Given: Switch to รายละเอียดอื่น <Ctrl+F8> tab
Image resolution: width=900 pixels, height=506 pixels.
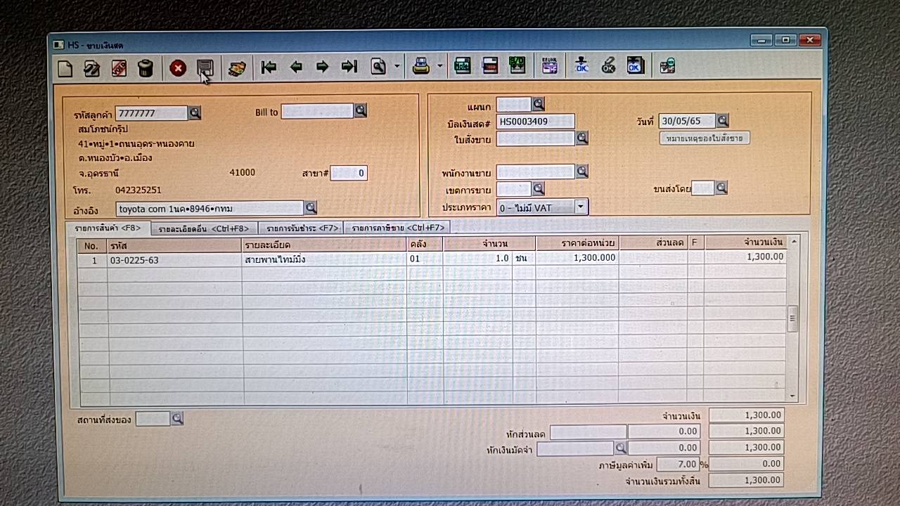Looking at the screenshot, I should coord(204,228).
